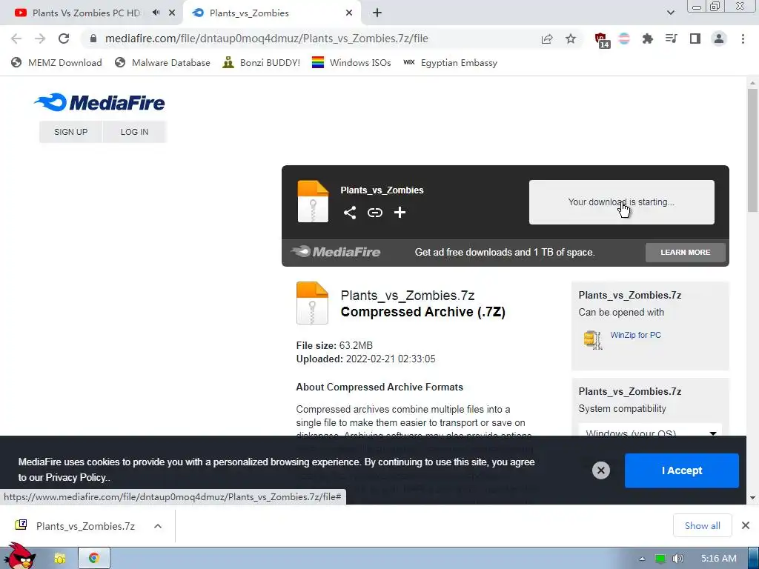Image resolution: width=759 pixels, height=569 pixels.
Task: Bookmark this page with the star icon
Action: click(571, 39)
